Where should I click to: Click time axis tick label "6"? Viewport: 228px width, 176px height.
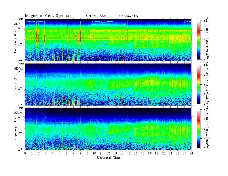(66, 153)
